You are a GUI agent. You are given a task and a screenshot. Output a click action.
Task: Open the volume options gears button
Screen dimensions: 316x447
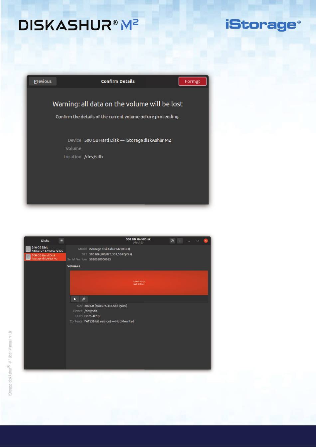(x=83, y=299)
